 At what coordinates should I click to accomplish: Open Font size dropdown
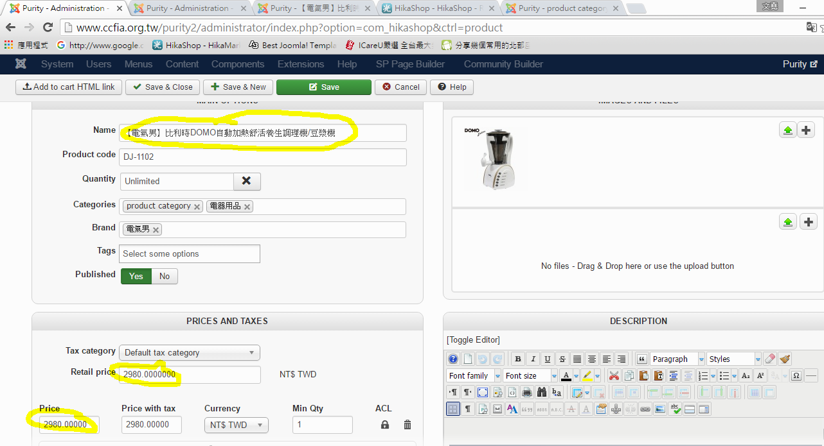point(530,375)
